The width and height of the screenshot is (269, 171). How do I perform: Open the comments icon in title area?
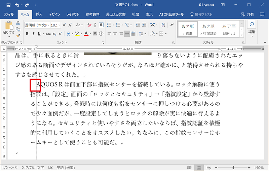(262, 14)
